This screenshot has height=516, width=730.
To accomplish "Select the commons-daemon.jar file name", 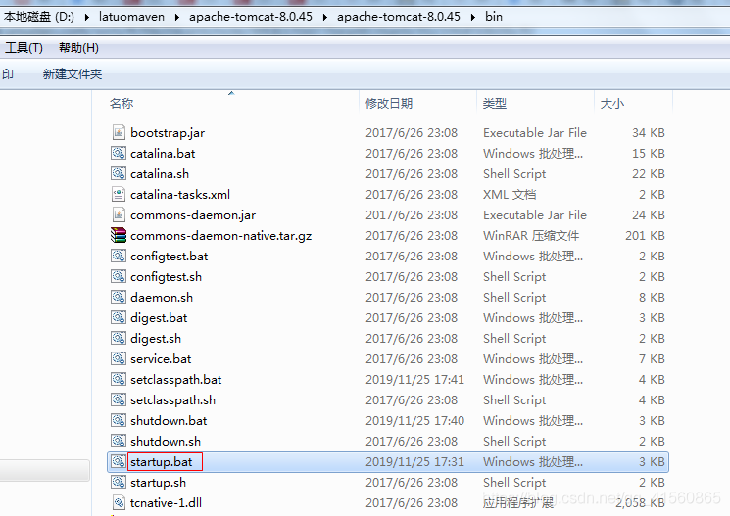I will click(193, 215).
